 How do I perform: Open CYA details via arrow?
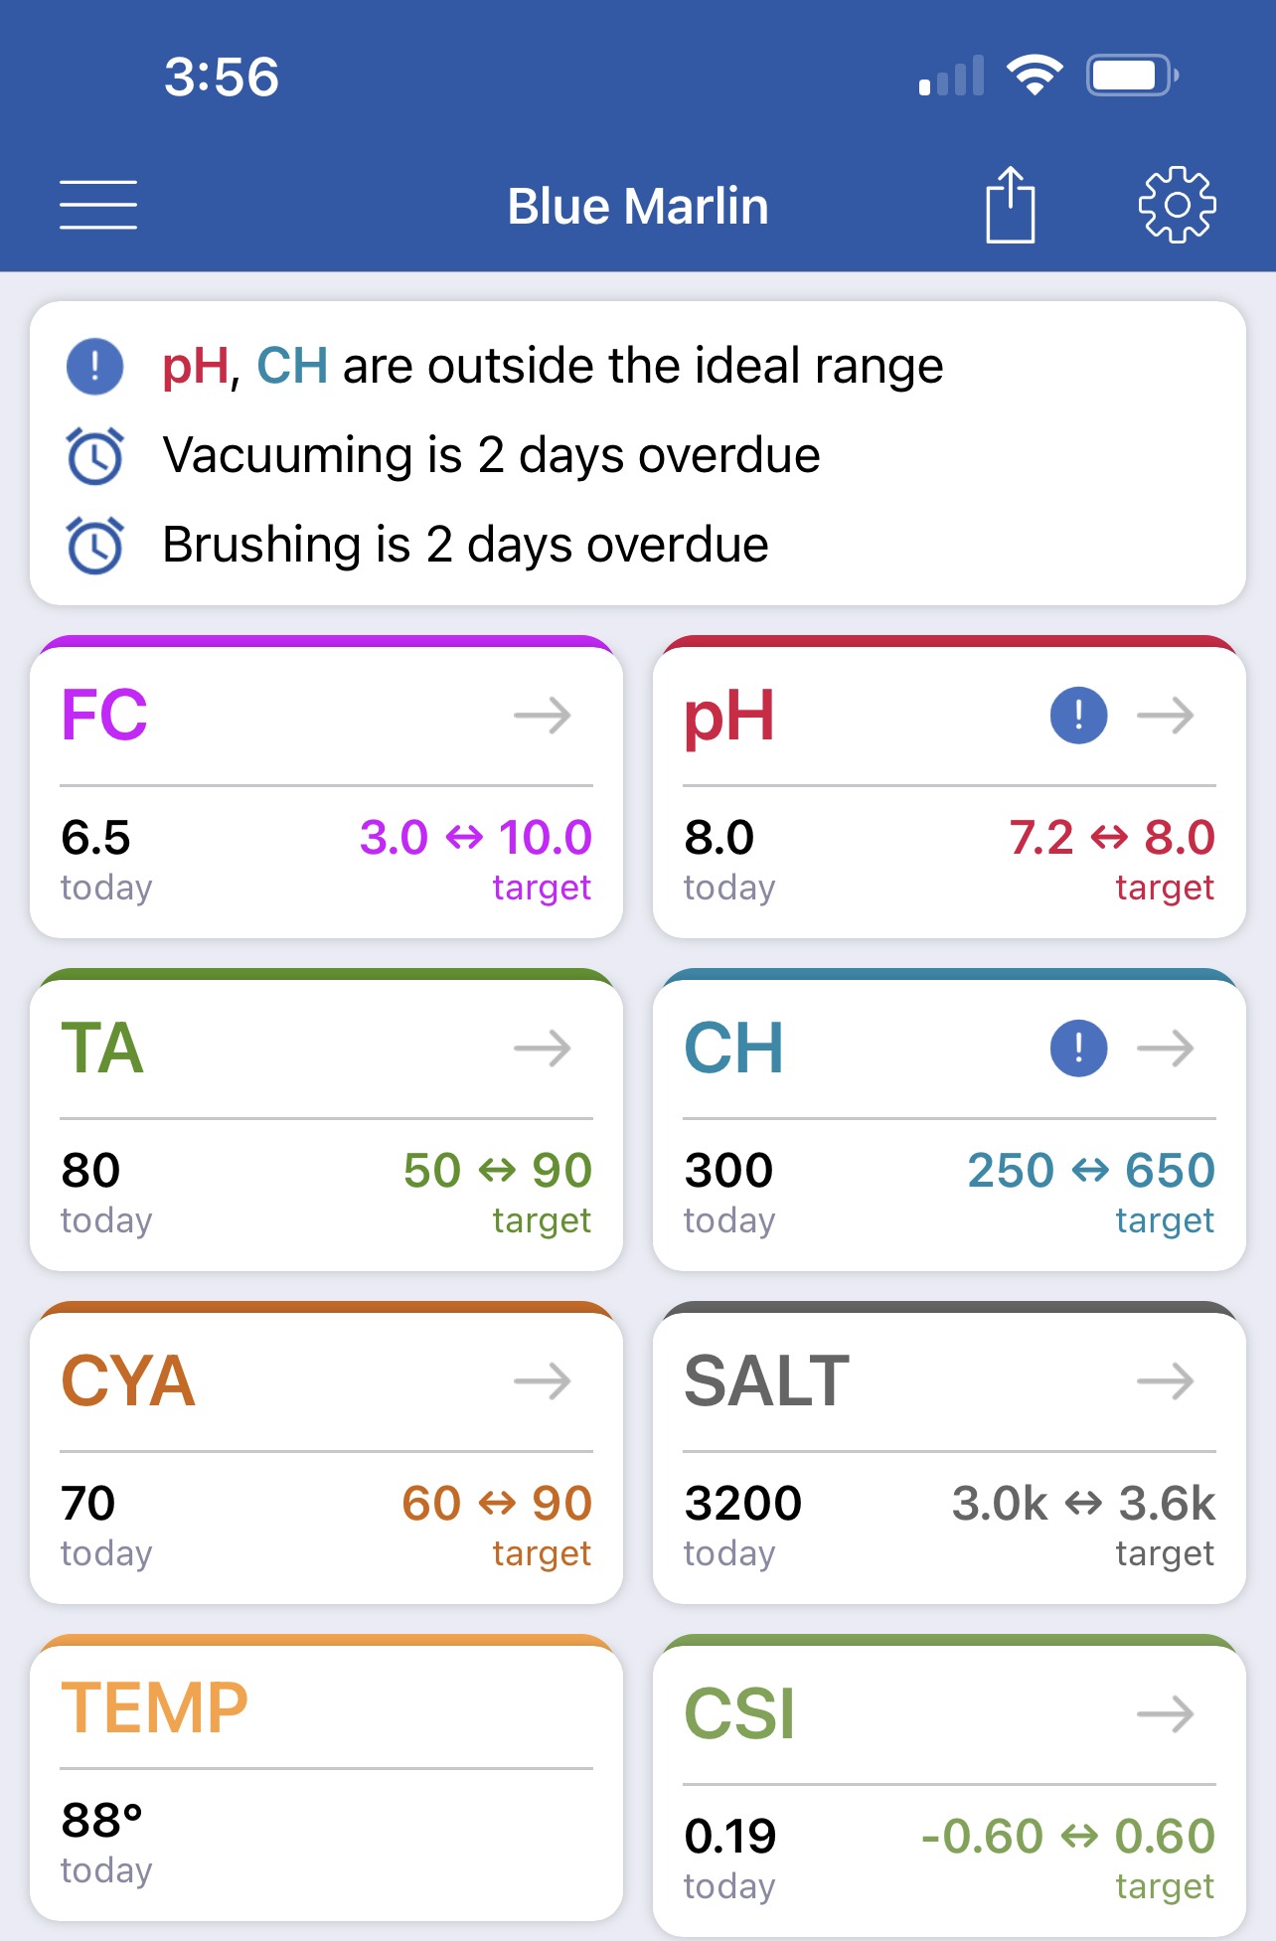[543, 1380]
